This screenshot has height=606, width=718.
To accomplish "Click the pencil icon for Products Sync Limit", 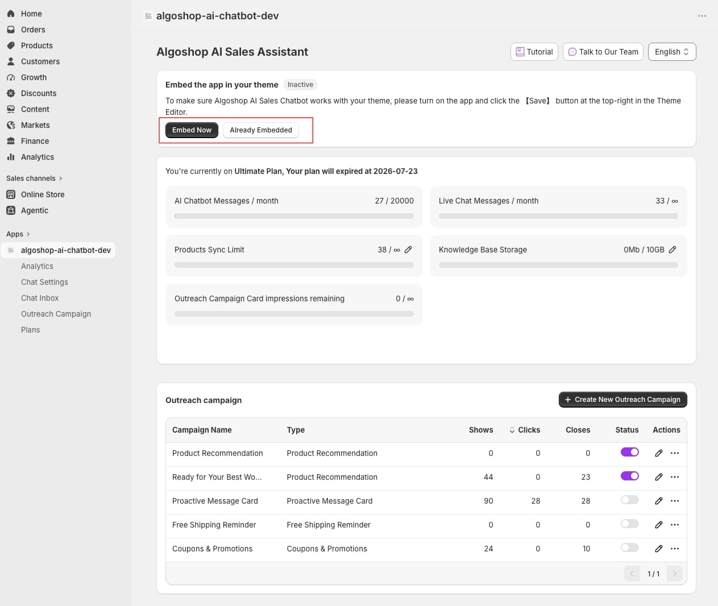I will [x=408, y=250].
